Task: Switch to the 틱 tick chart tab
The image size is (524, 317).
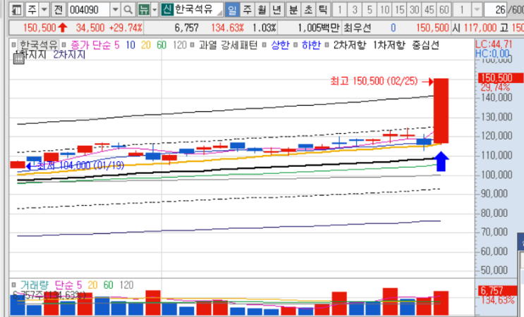Action: 323,10
